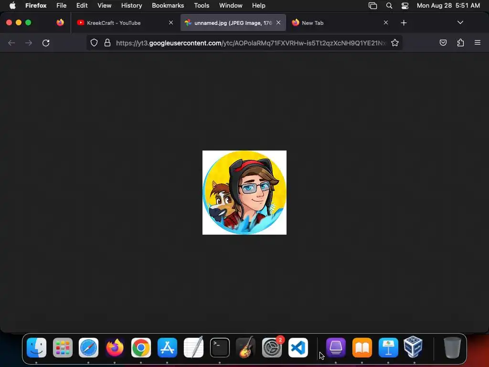Image resolution: width=489 pixels, height=367 pixels.
Task: Open tracking protection shield info
Action: pos(94,43)
